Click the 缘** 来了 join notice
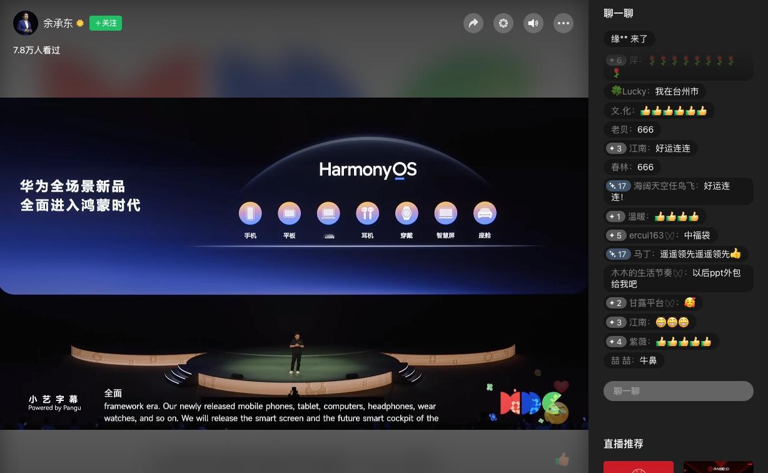768x473 pixels. pos(629,39)
